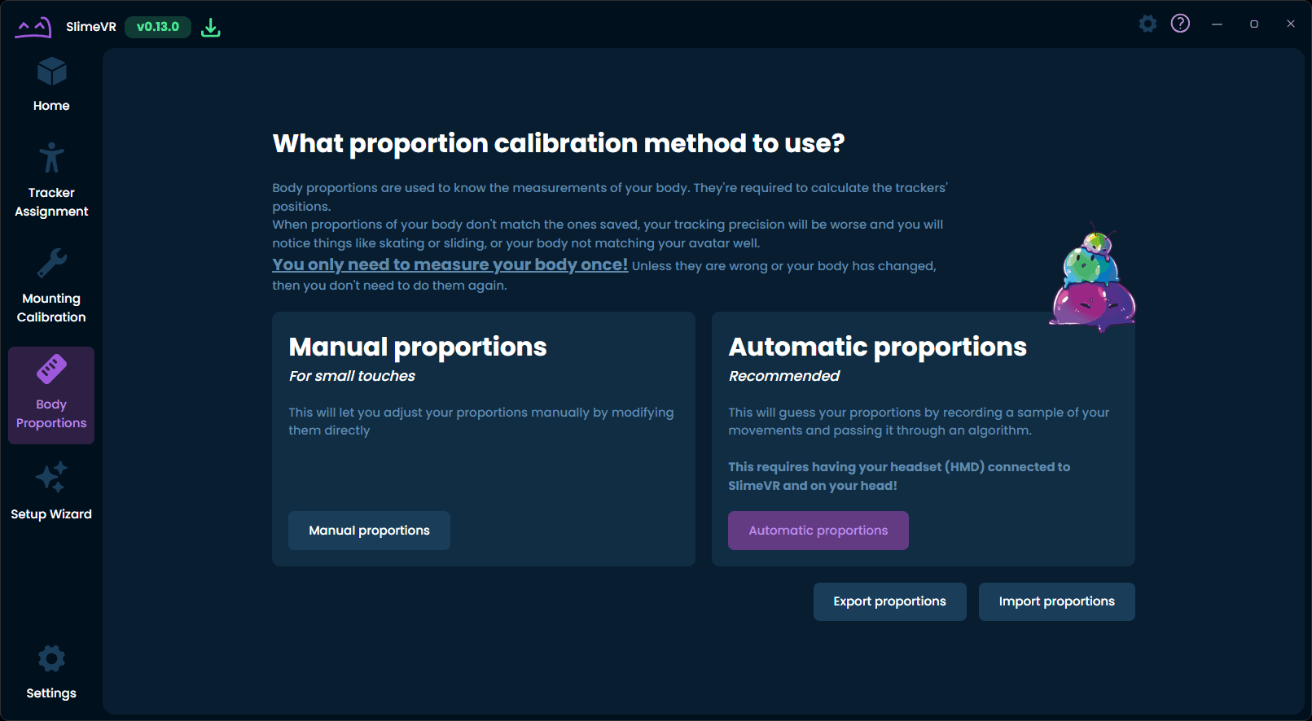Click the stacked slime mascot image
The height and width of the screenshot is (721, 1312).
pos(1093,281)
